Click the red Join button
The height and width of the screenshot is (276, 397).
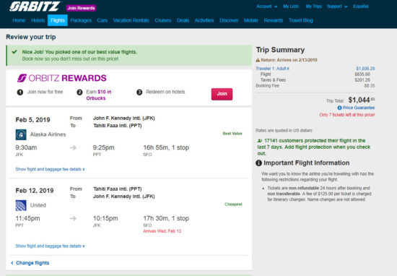(222, 94)
